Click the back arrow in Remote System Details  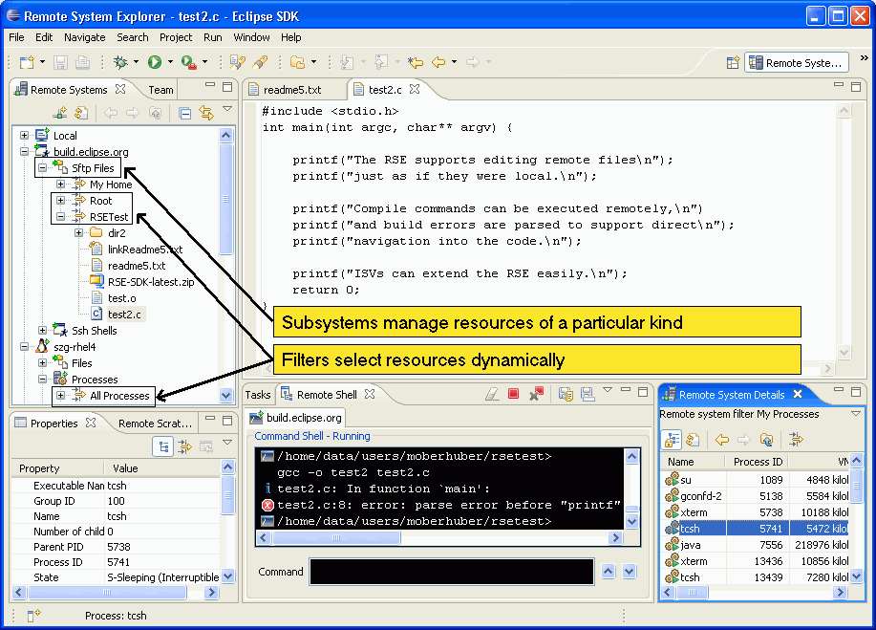coord(721,440)
